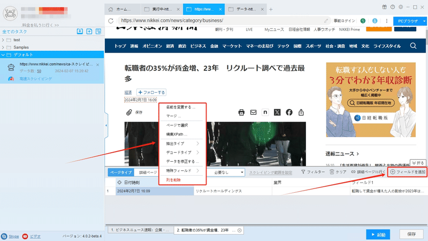Open the settings gear in title bar
Screen dimensions: 428x241
pyautogui.click(x=401, y=7)
